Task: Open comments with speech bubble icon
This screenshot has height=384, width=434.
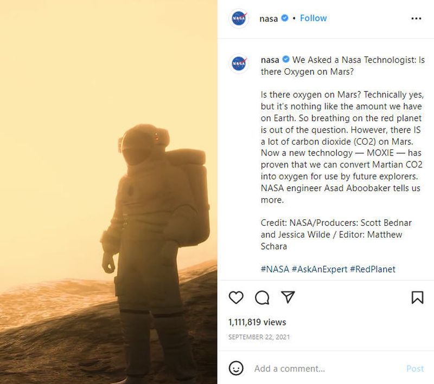Action: 262,297
